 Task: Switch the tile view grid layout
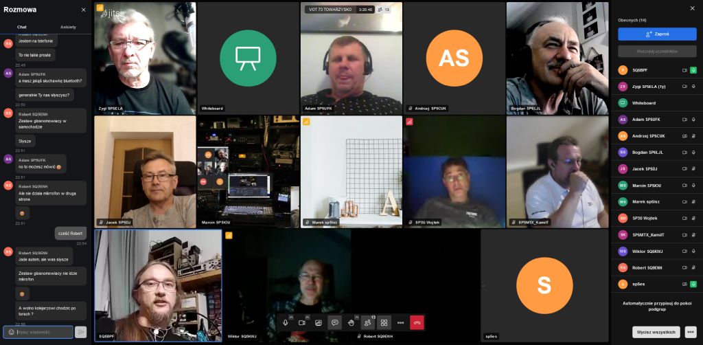click(x=384, y=322)
